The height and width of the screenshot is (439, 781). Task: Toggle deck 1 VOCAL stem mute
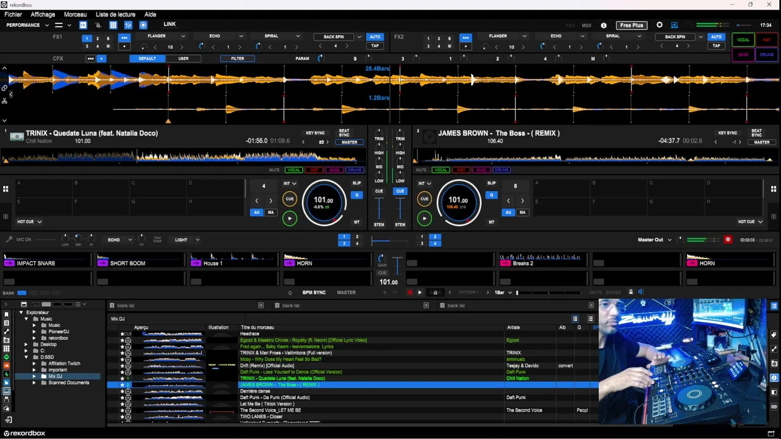[x=294, y=170]
